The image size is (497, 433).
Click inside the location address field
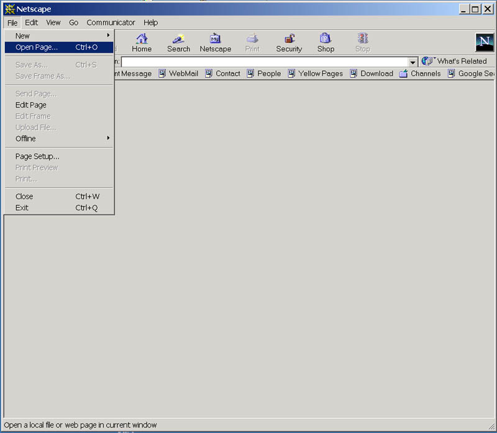pos(265,62)
